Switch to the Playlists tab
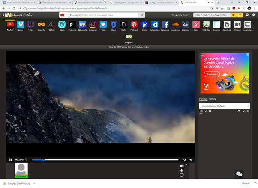This screenshot has height=188, width=258. pyautogui.click(x=203, y=99)
